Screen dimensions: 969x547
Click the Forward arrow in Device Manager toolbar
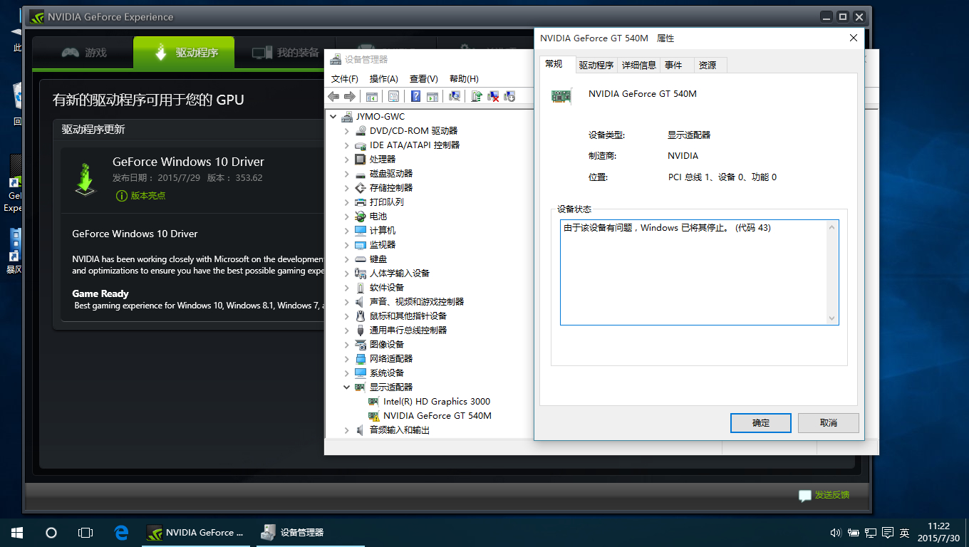click(x=349, y=96)
